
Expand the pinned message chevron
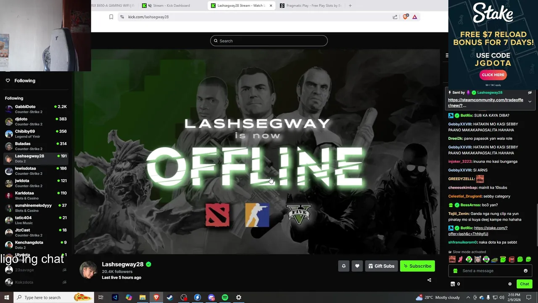click(x=530, y=101)
